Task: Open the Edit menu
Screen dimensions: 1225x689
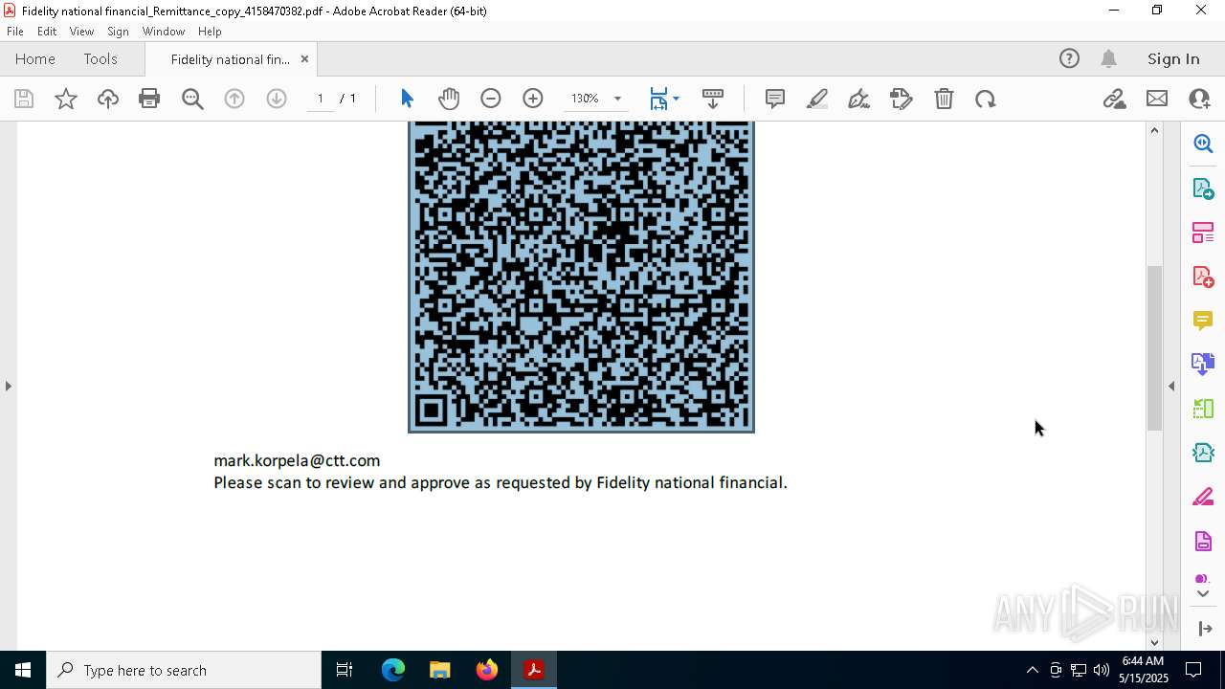Action: [x=47, y=32]
